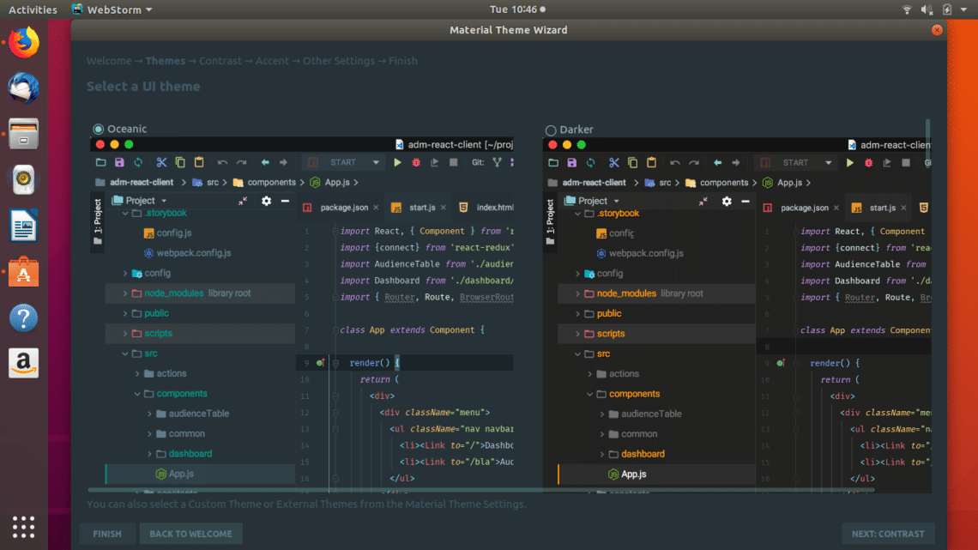978x550 pixels.
Task: Click the Save icon in the Oceanic preview toolbar
Action: click(x=119, y=162)
